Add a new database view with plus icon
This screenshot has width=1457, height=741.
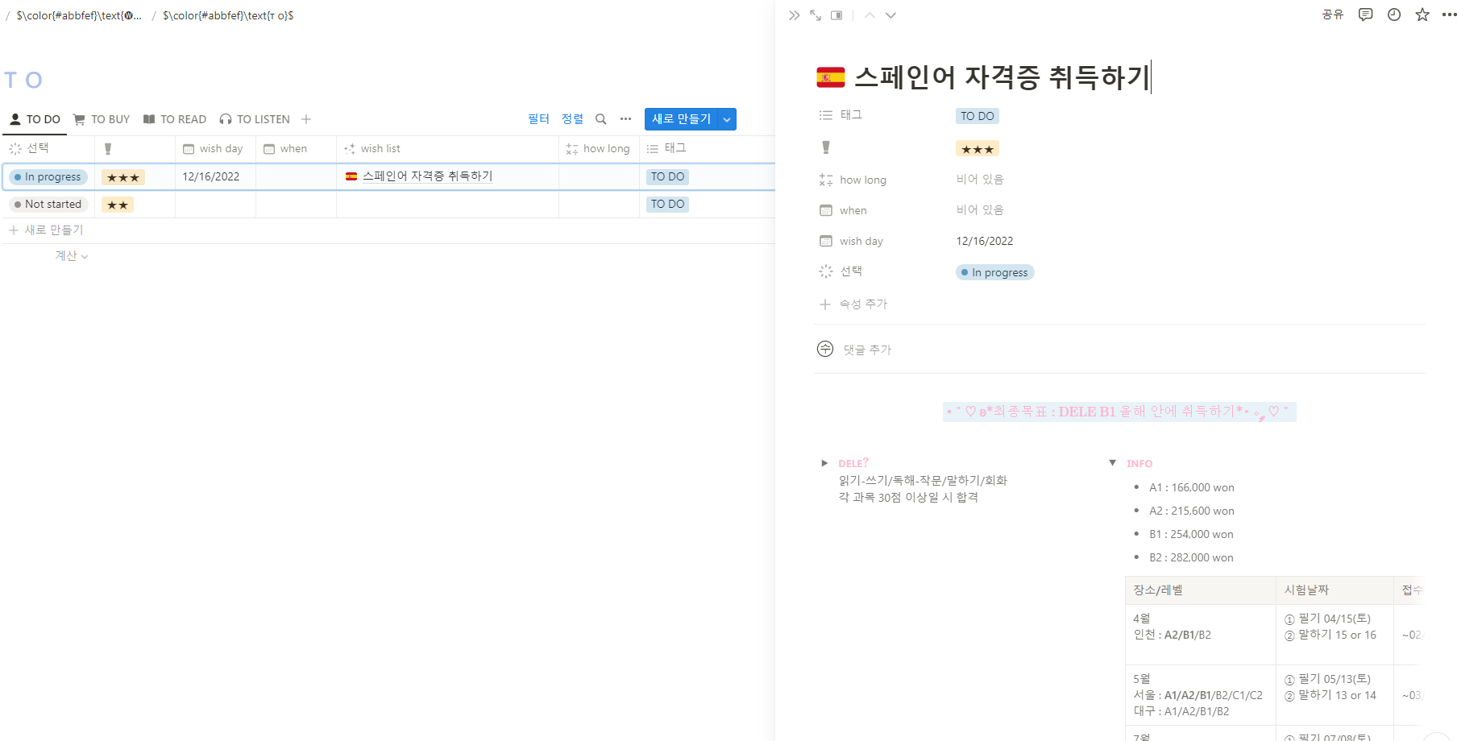click(x=306, y=119)
